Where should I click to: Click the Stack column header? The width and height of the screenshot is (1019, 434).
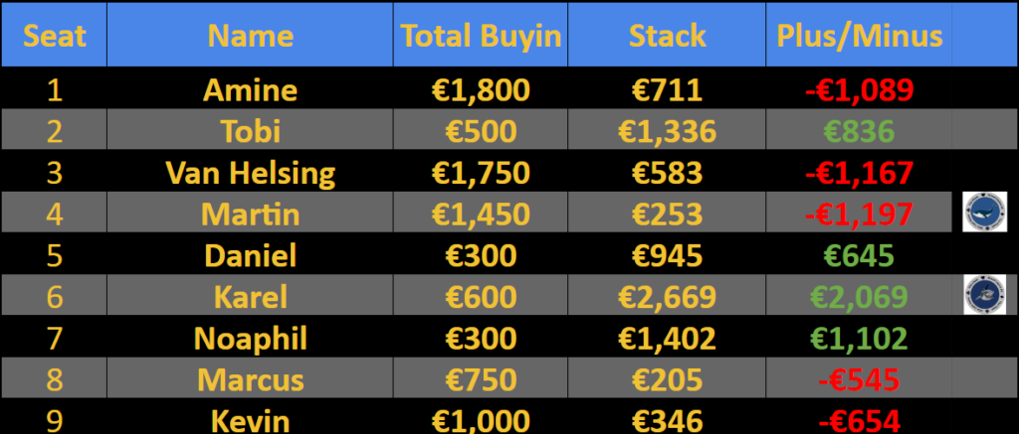(667, 37)
